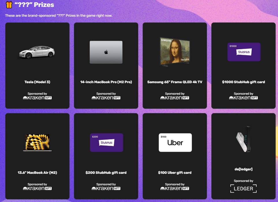
Task: Select the $1000 StubHub gift card image
Action: 244,52
